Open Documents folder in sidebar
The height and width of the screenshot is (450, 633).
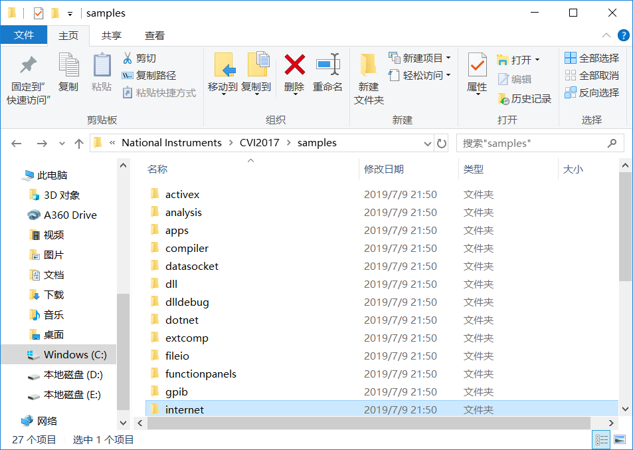[x=46, y=275]
